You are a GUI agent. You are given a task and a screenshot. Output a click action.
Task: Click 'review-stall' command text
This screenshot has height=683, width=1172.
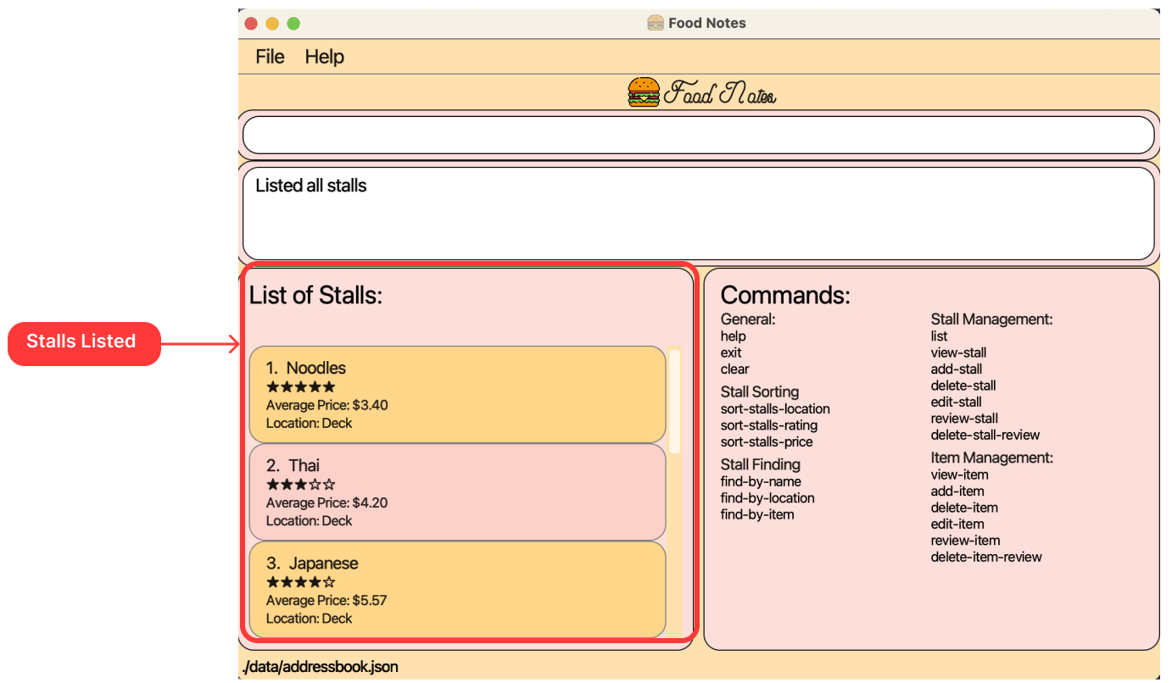(x=964, y=418)
